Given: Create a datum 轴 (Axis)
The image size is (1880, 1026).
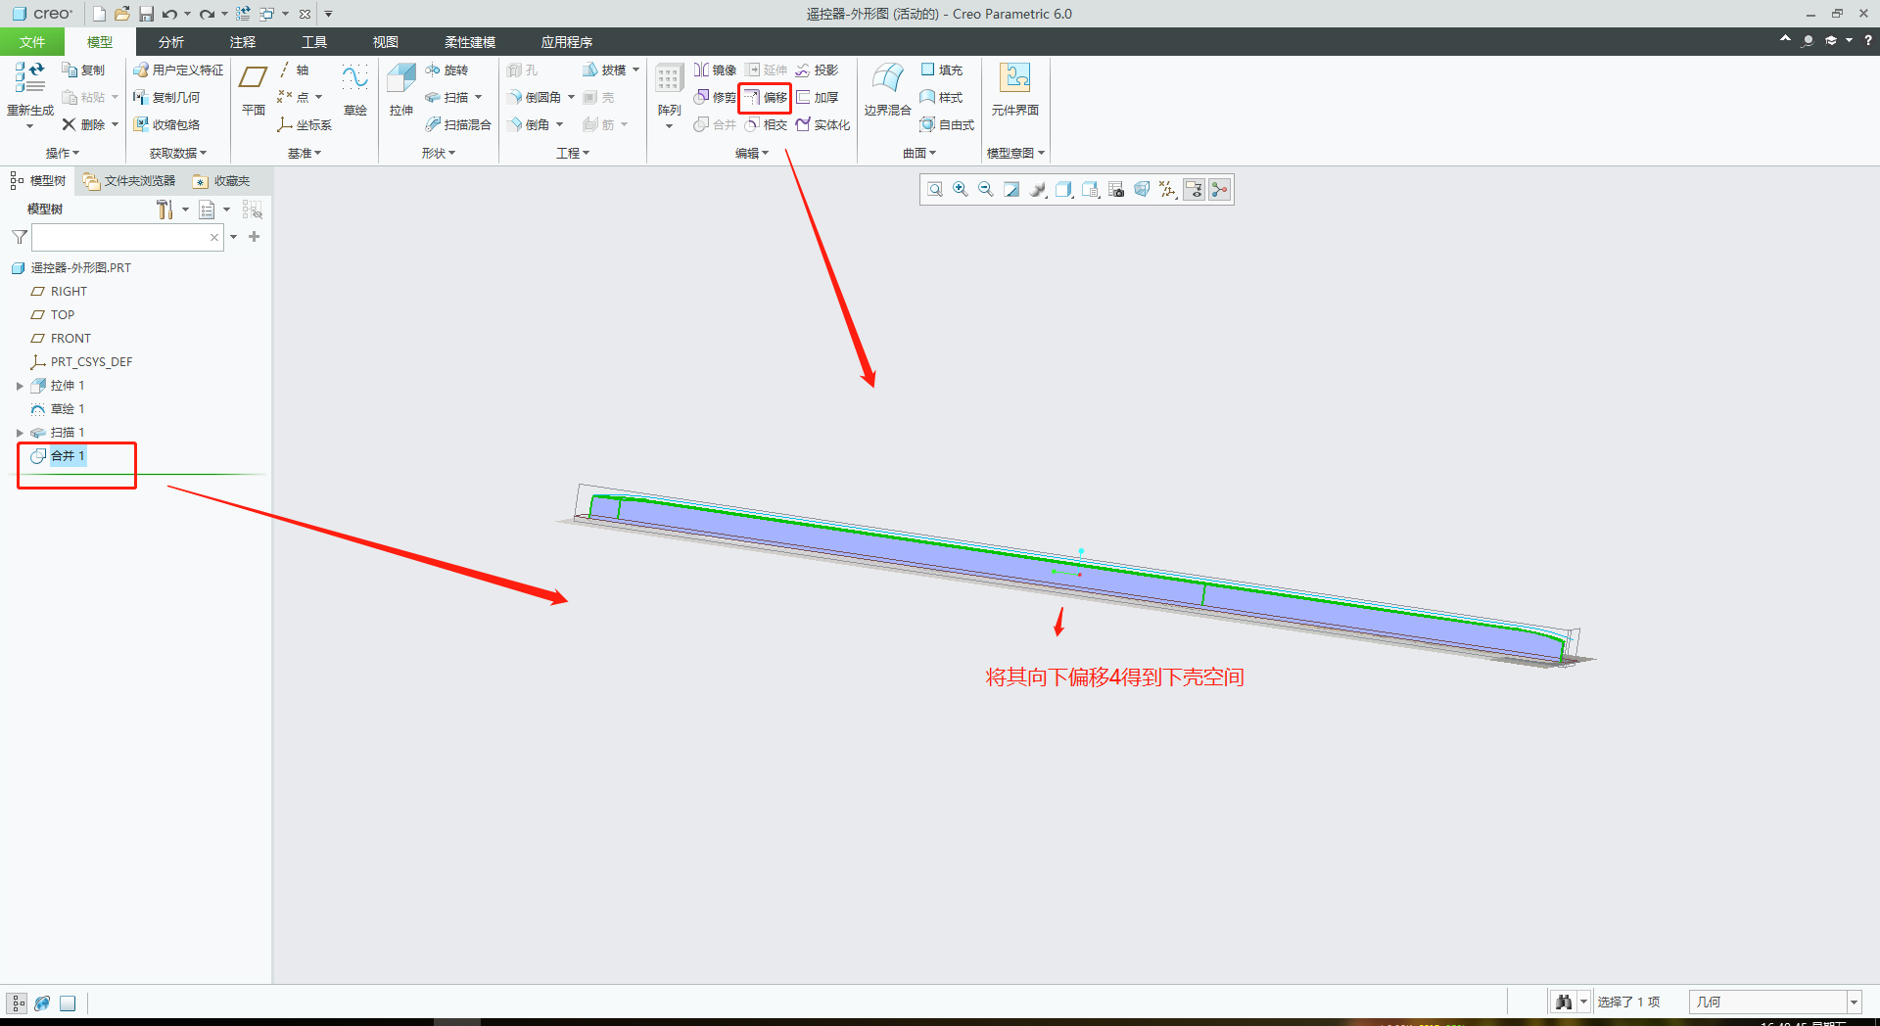Looking at the screenshot, I should click(293, 70).
